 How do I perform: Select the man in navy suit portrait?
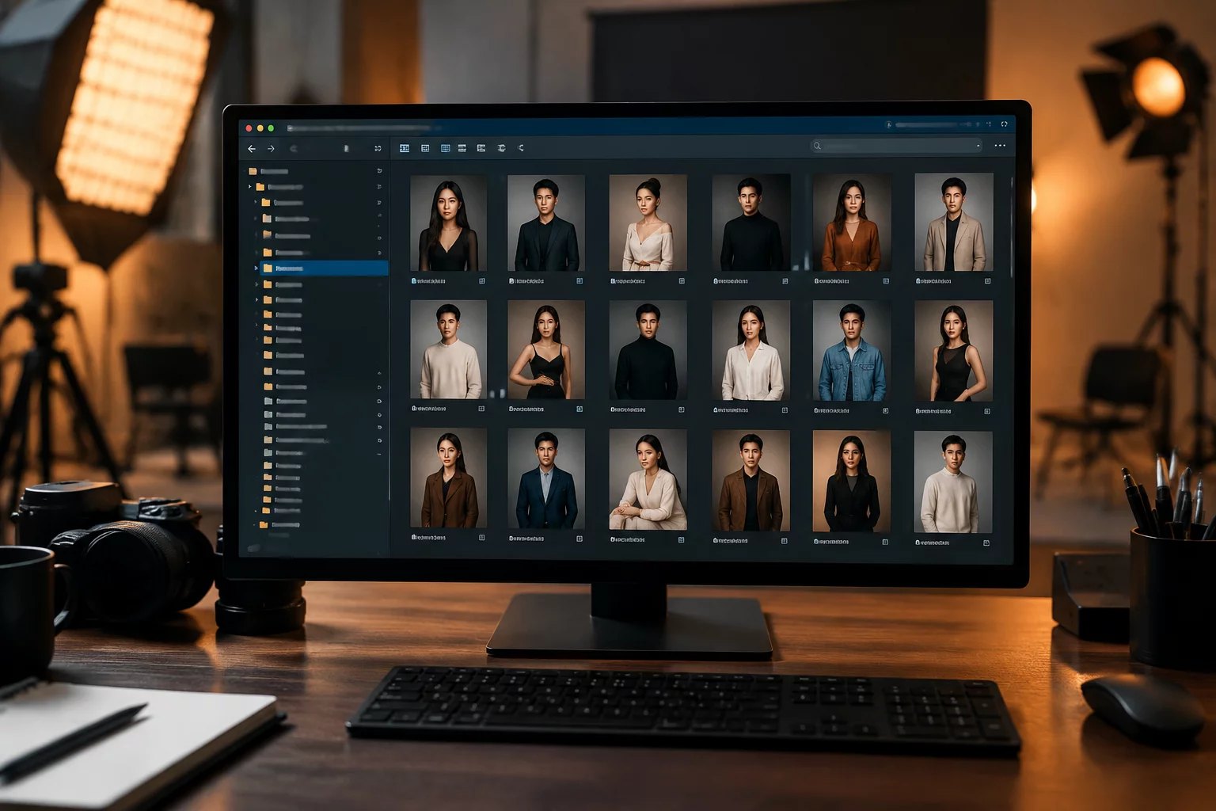pos(546,478)
